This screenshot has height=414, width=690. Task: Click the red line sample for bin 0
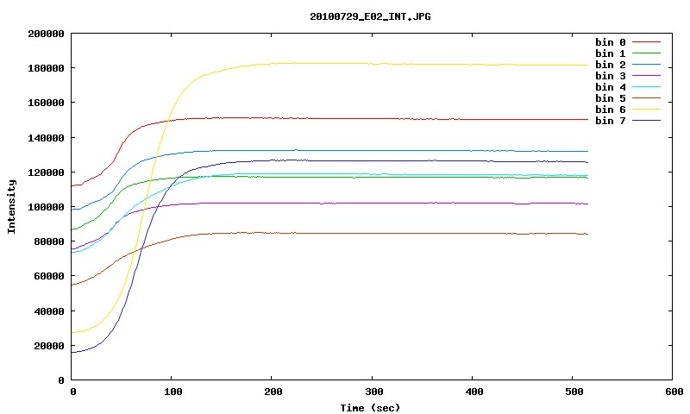coord(646,41)
